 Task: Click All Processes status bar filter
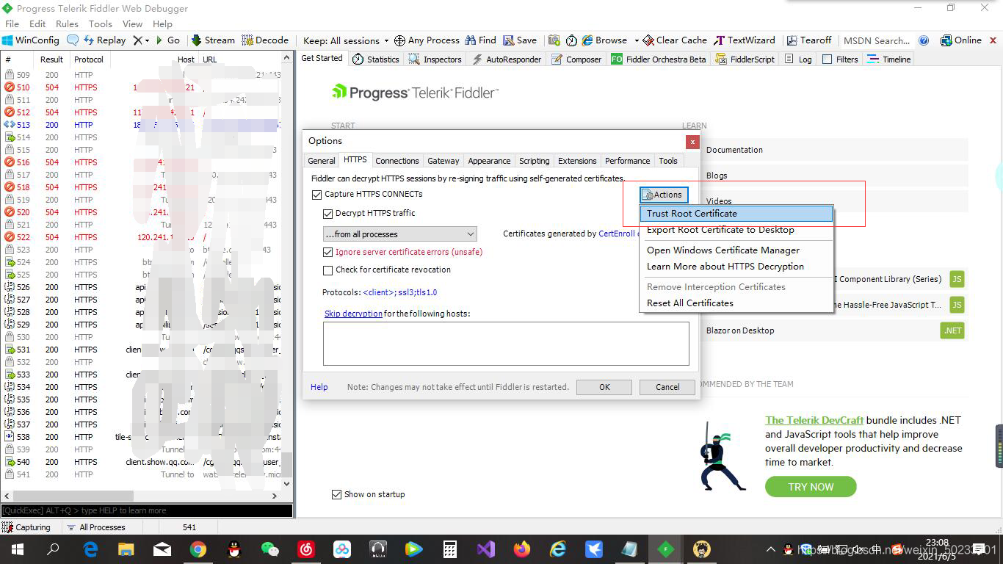(x=95, y=527)
